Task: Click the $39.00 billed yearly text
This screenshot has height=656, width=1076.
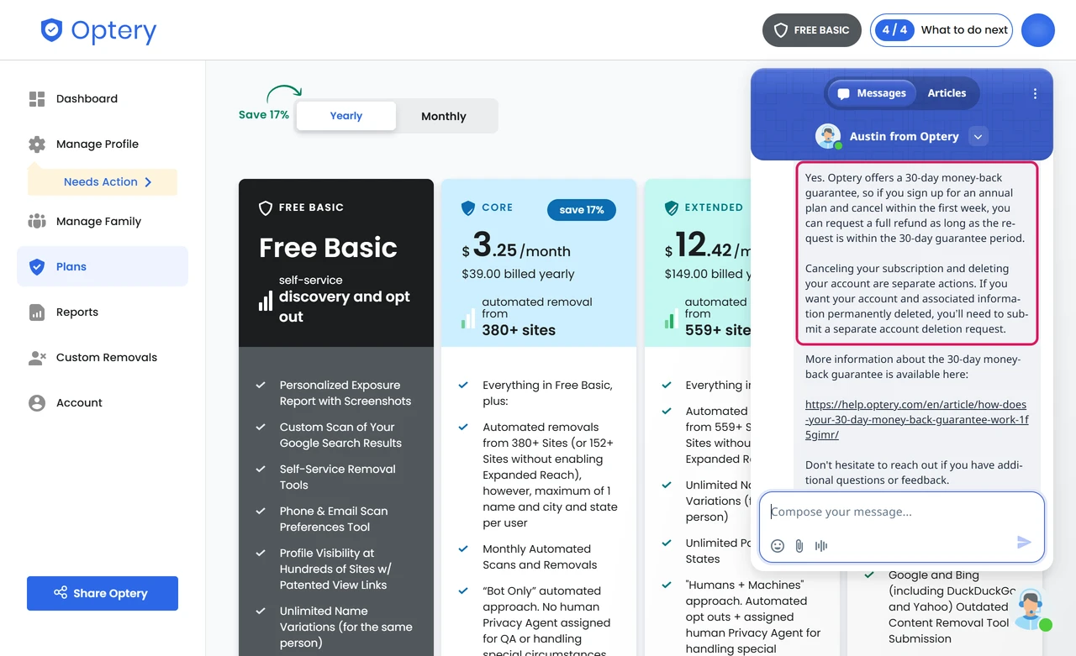Action: 519,274
